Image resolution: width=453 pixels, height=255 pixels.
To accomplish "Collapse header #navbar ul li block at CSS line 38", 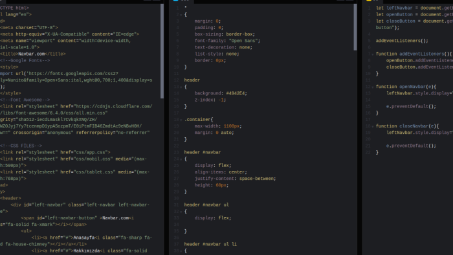I will point(181,251).
